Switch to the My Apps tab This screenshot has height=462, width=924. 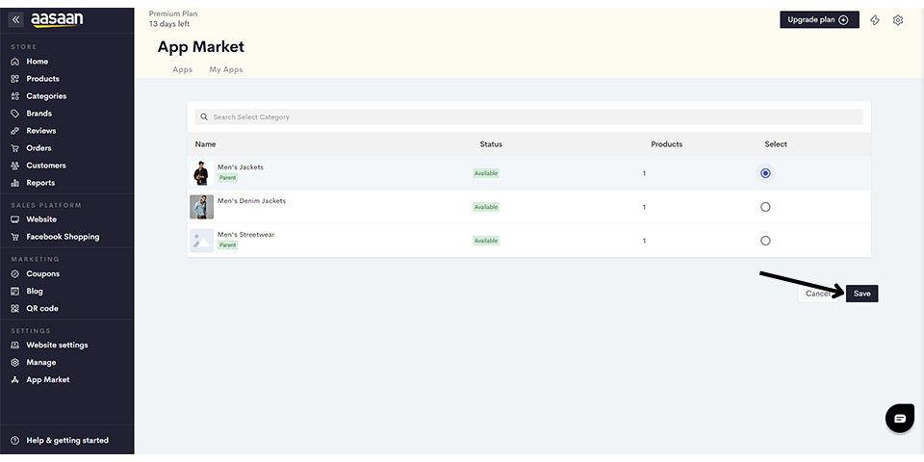click(x=226, y=70)
